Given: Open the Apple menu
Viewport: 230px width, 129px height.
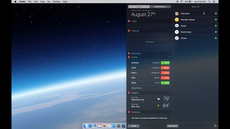Looking at the screenshot, I should click(15, 1).
